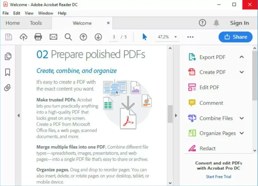This screenshot has width=258, height=186.
Task: Open the Page Thumbnails sidebar panel
Action: (x=8, y=56)
